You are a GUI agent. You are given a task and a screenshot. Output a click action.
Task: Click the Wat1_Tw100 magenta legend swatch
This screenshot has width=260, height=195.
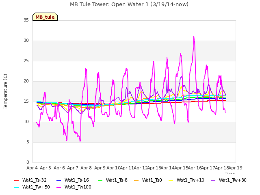pos(58,188)
